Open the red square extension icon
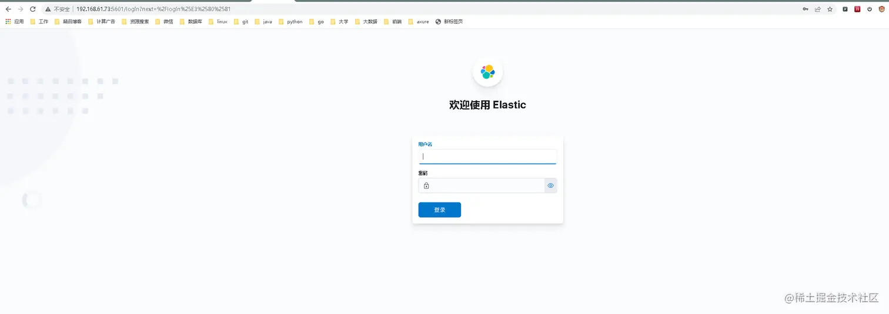The height and width of the screenshot is (314, 889). click(x=857, y=9)
